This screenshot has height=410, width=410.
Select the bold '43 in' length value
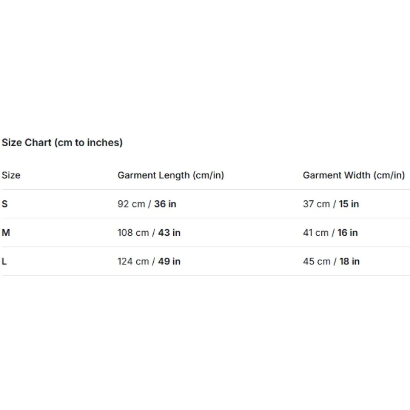coord(169,233)
